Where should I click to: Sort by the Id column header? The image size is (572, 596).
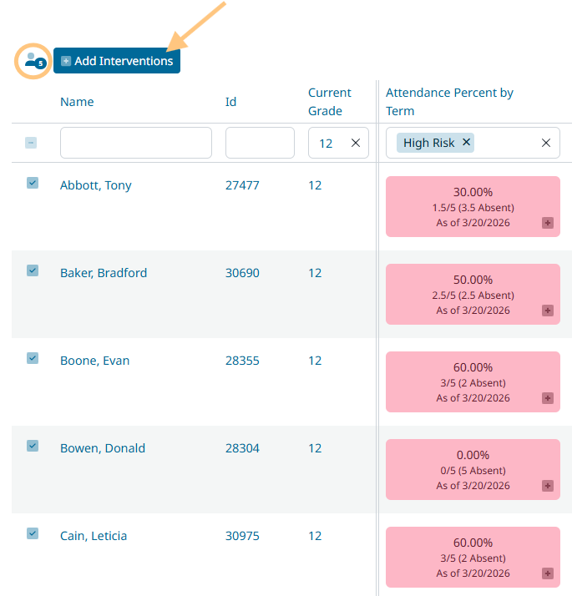coord(231,102)
